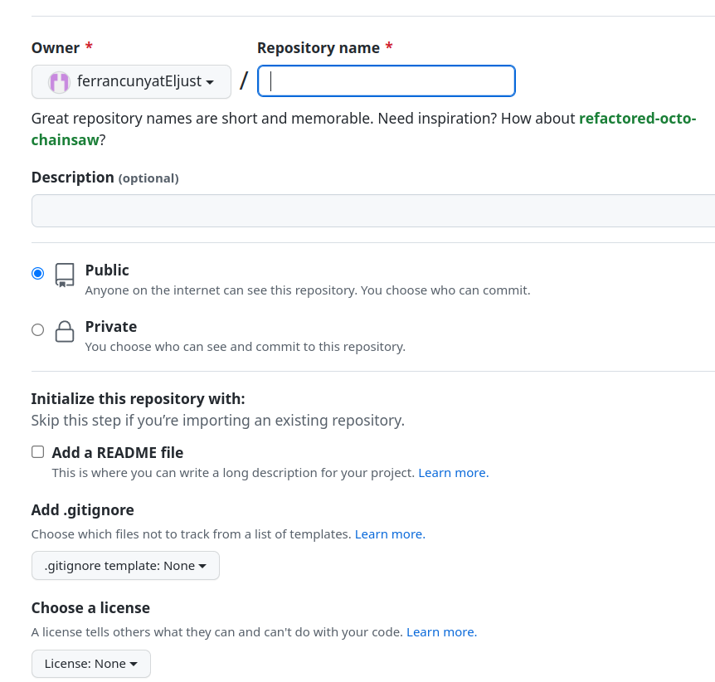Image resolution: width=715 pixels, height=682 pixels.
Task: Click the Repository name input field
Action: click(x=387, y=81)
